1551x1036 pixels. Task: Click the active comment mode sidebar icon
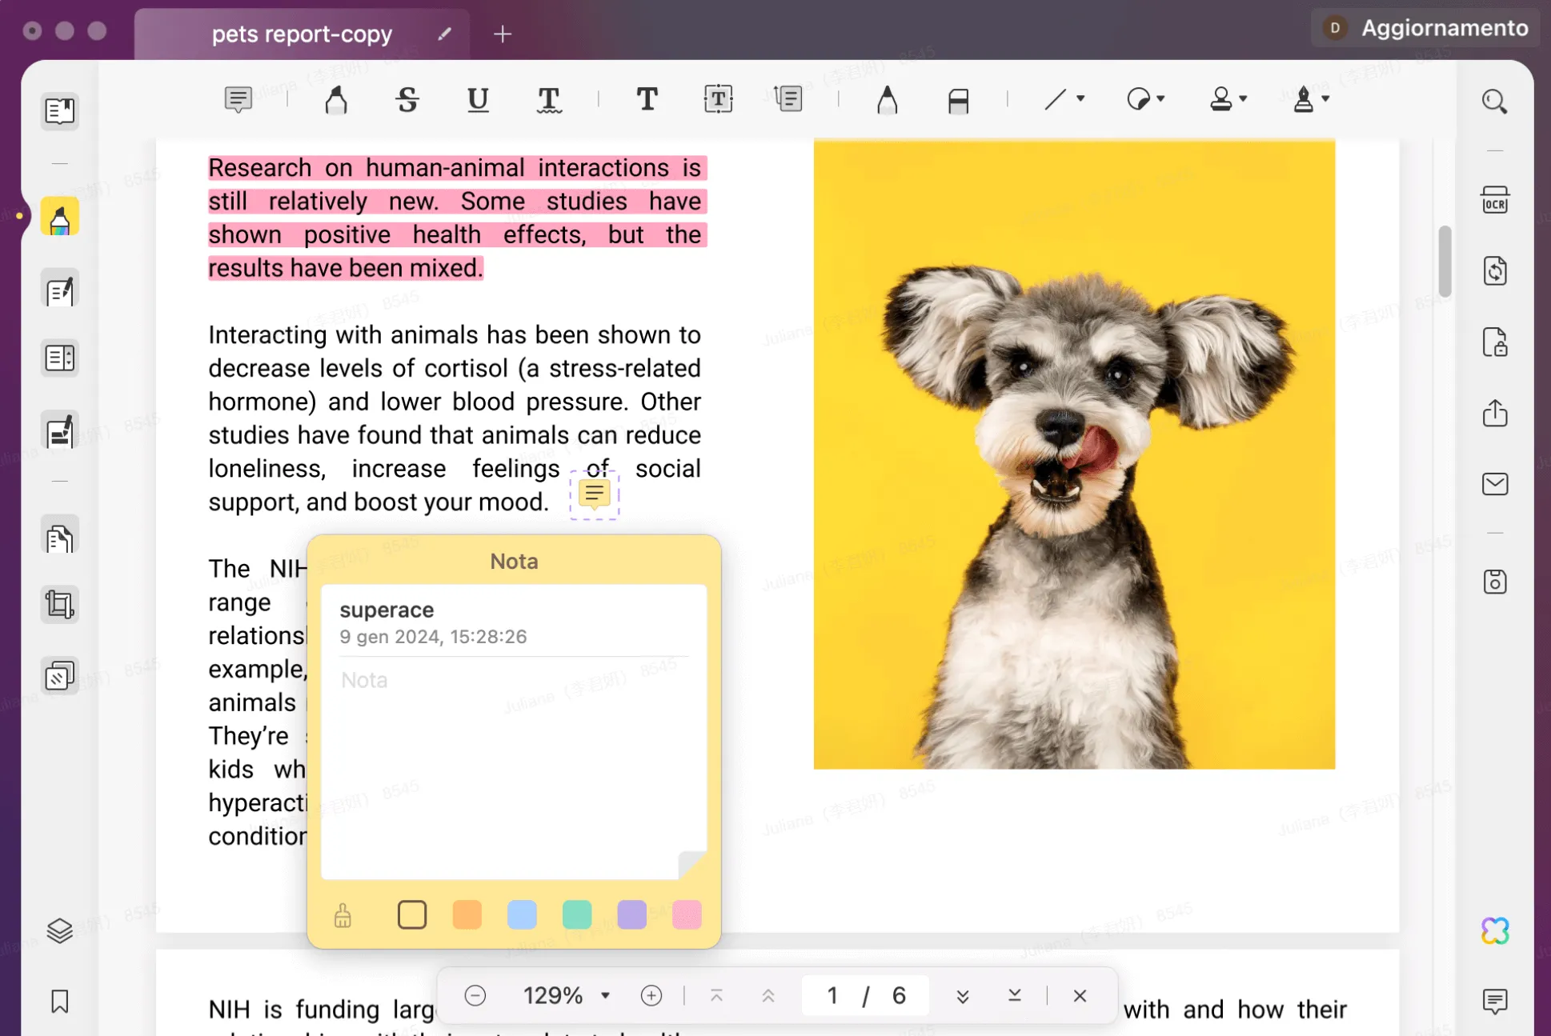60,217
